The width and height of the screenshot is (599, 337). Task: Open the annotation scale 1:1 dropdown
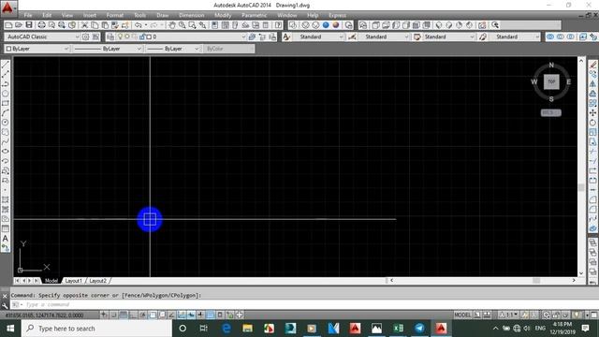coord(509,315)
